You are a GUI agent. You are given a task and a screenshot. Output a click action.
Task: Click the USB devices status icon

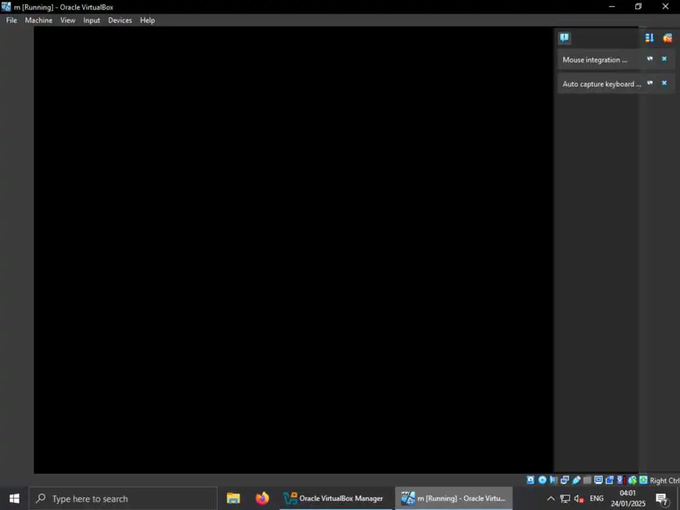(x=576, y=480)
